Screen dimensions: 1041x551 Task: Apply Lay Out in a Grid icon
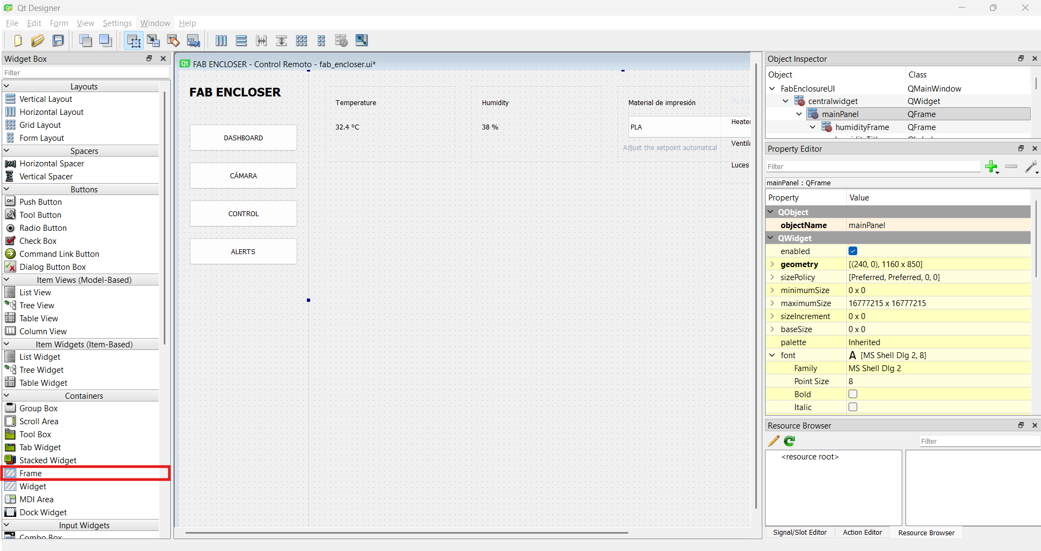pyautogui.click(x=301, y=41)
